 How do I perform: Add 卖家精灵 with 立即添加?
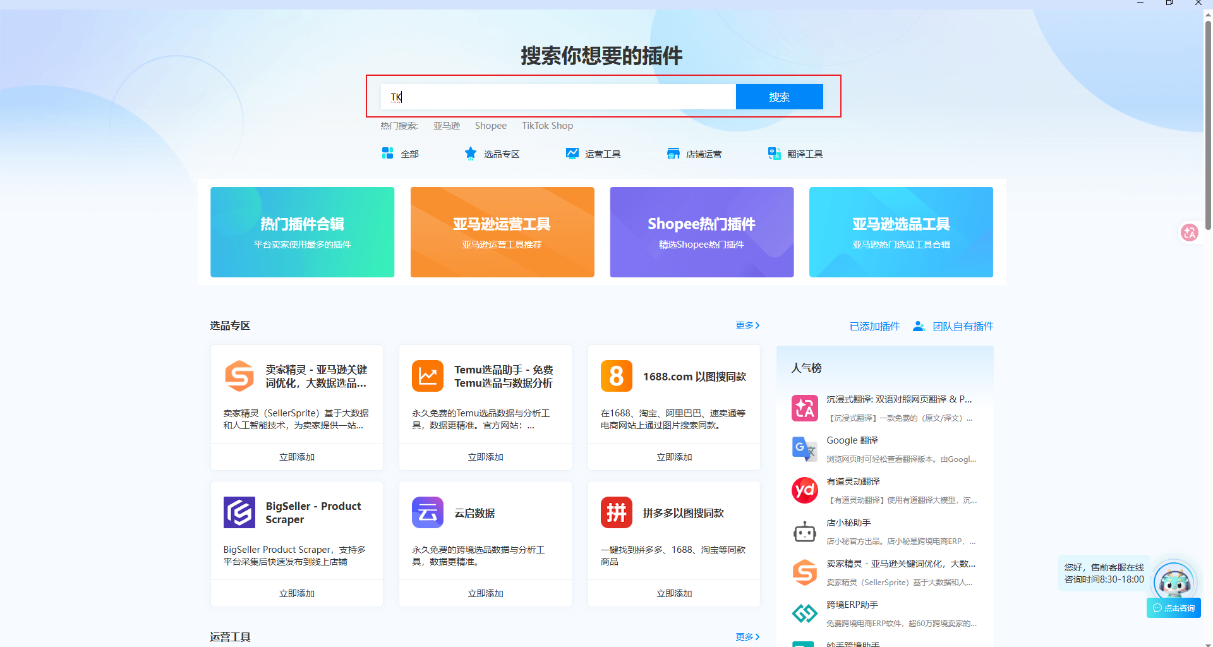click(x=297, y=457)
